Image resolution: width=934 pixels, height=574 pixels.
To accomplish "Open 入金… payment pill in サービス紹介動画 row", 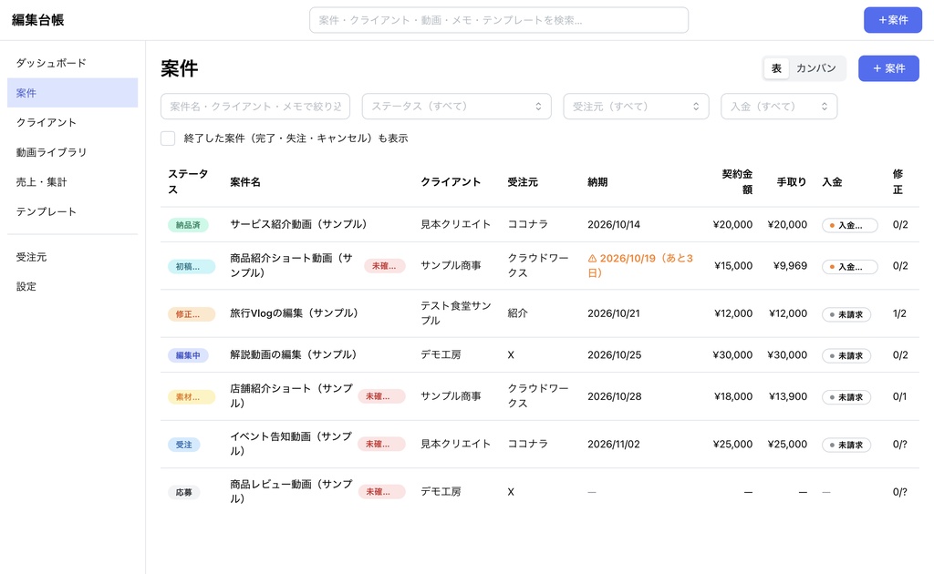I will click(x=849, y=225).
